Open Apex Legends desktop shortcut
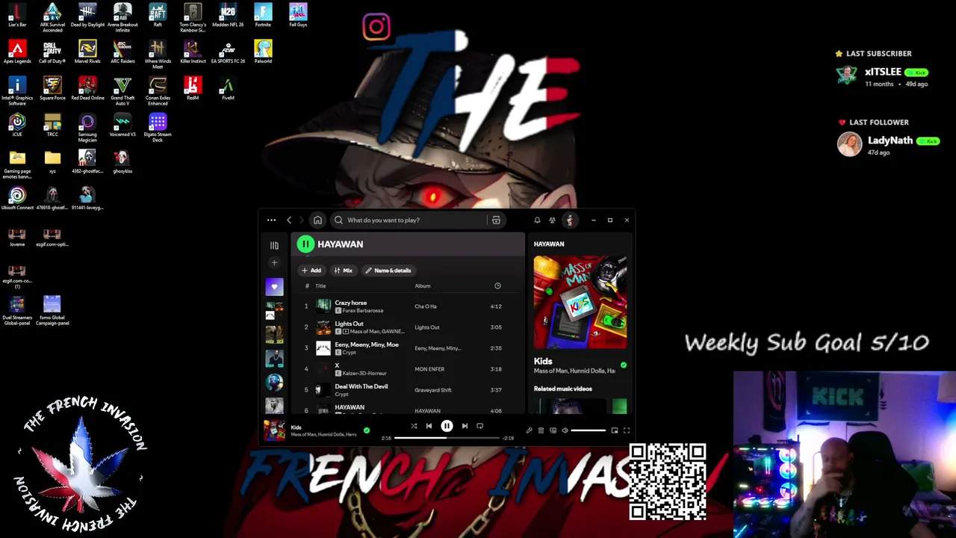Viewport: 956px width, 538px height. click(x=17, y=52)
